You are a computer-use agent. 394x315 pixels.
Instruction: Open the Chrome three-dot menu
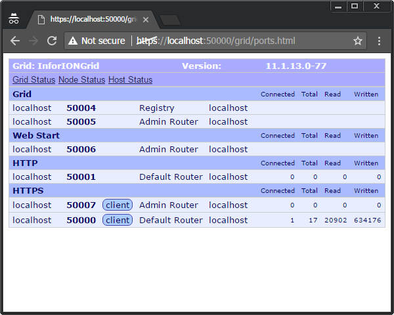click(x=380, y=41)
